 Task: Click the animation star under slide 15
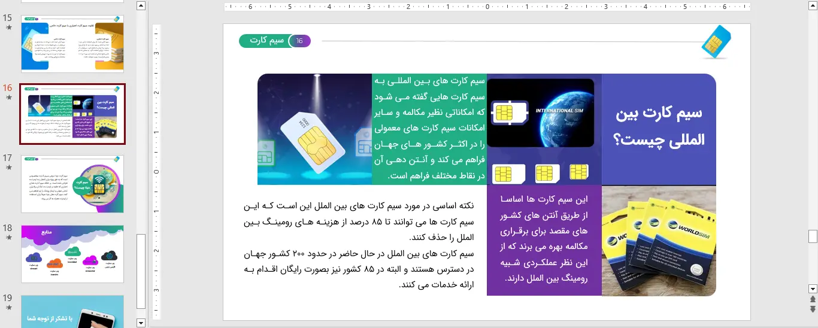click(x=8, y=28)
